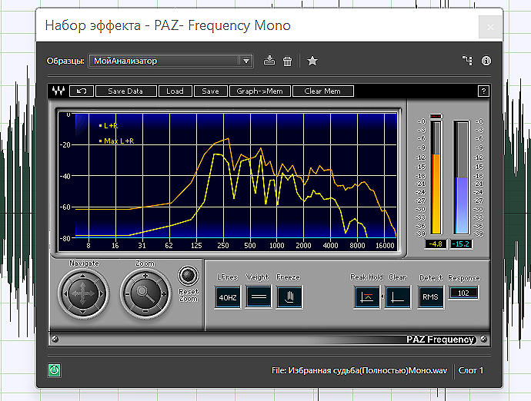Click the Save button in plugin toolbar
This screenshot has width=531, height=401.
210,91
